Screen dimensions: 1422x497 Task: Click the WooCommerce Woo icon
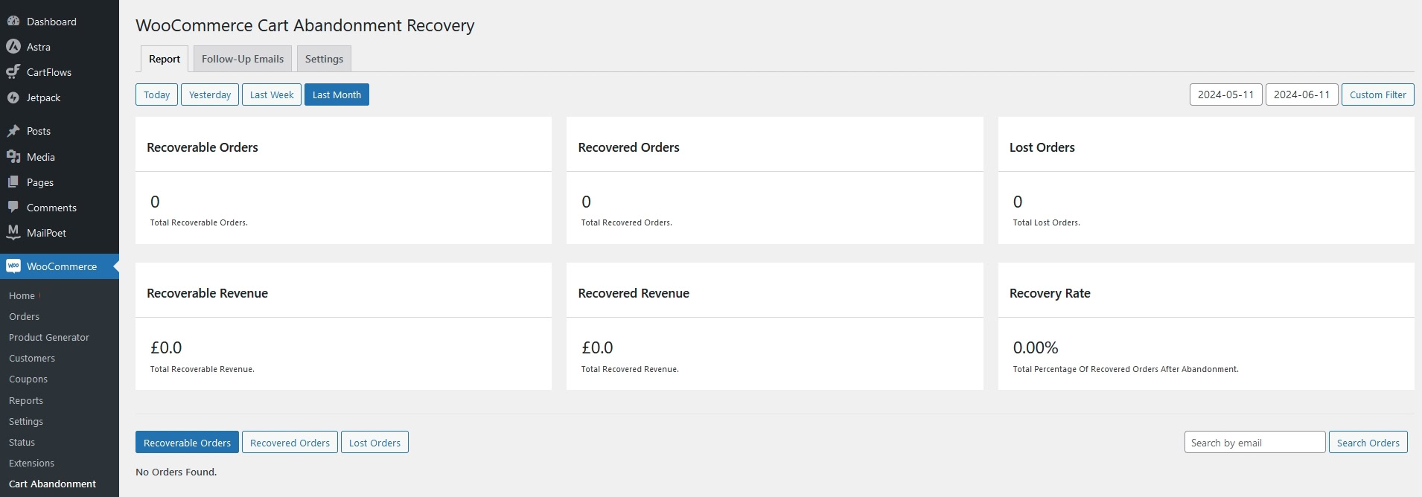click(x=13, y=266)
